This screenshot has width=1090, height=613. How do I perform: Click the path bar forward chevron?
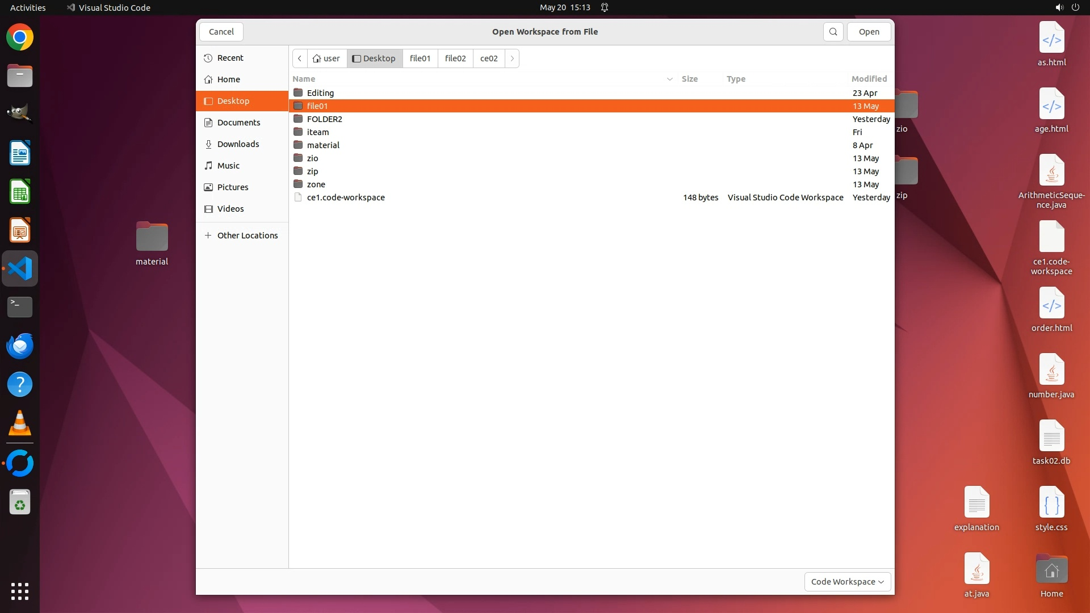click(x=512, y=58)
